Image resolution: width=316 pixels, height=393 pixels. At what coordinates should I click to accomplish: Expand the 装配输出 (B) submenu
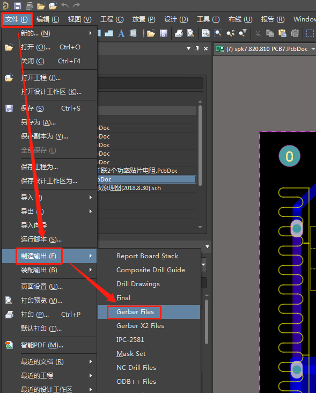click(x=49, y=270)
